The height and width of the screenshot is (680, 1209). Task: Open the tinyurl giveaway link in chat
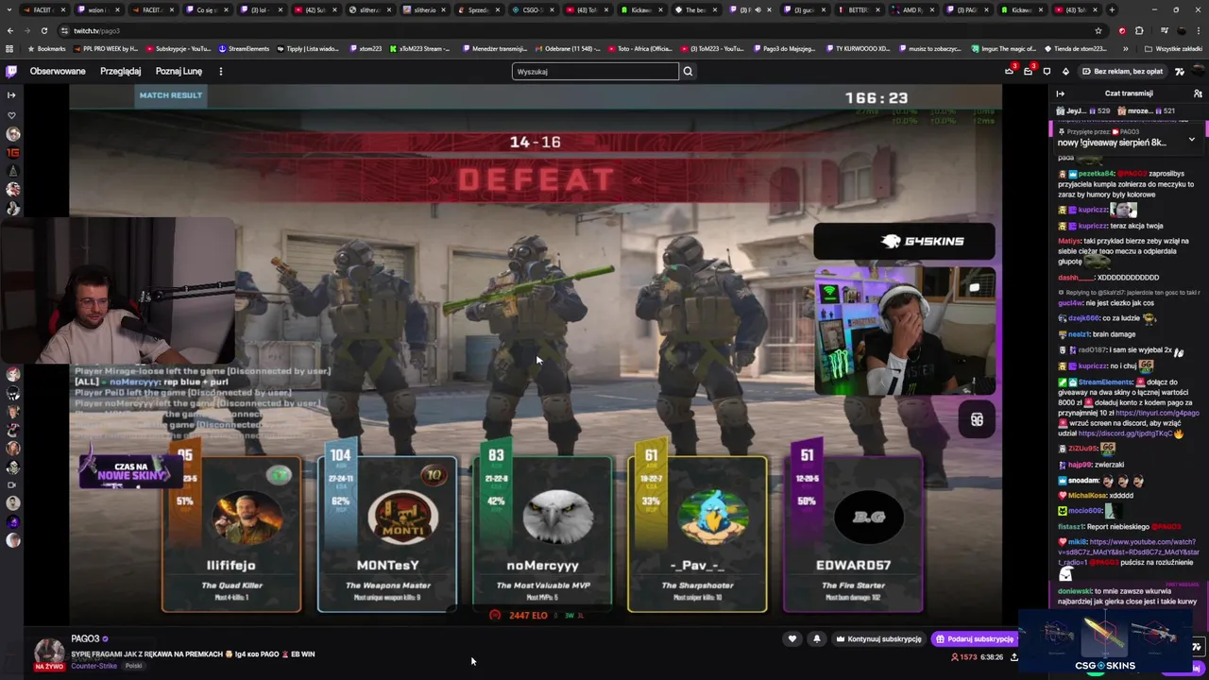[1157, 413]
